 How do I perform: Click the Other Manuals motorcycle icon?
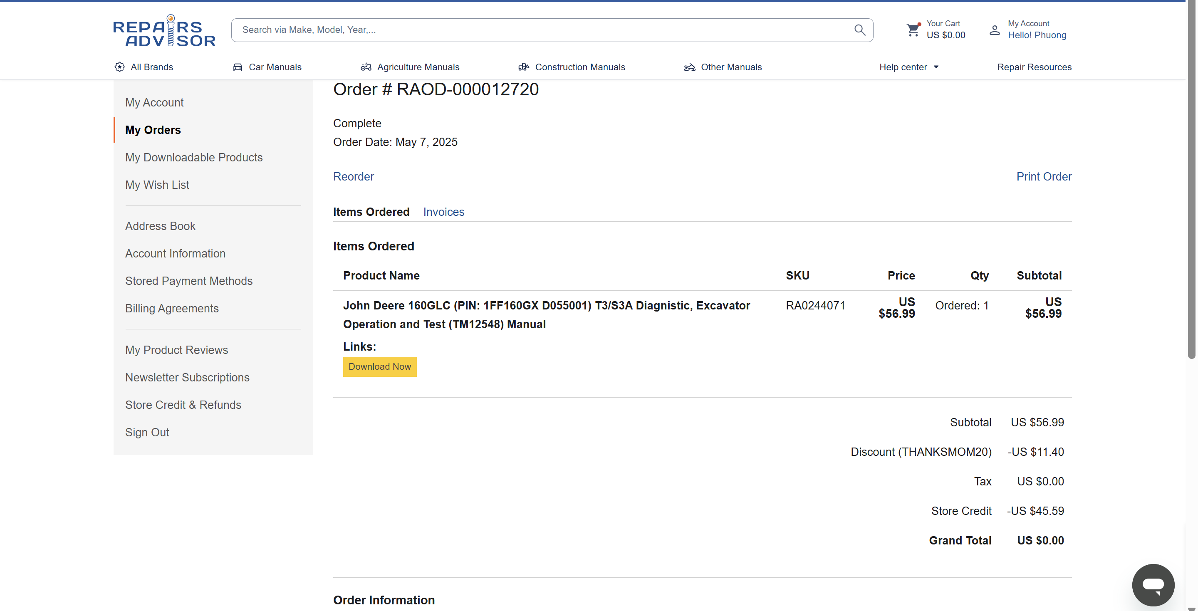pos(689,67)
